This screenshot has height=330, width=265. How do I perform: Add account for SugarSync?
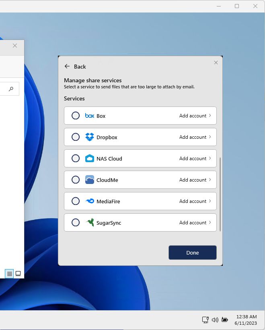[193, 222]
